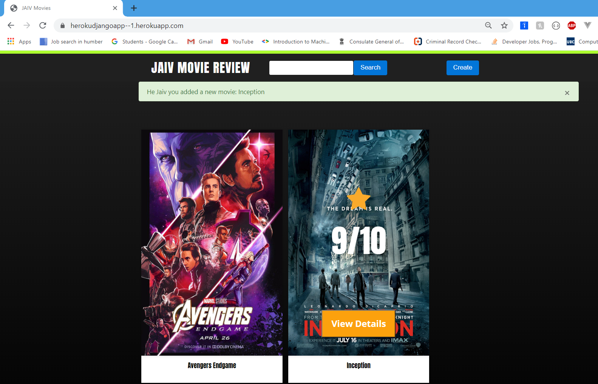The height and width of the screenshot is (384, 598).
Task: Click the Avengers Endgame poster
Action: pyautogui.click(x=212, y=242)
